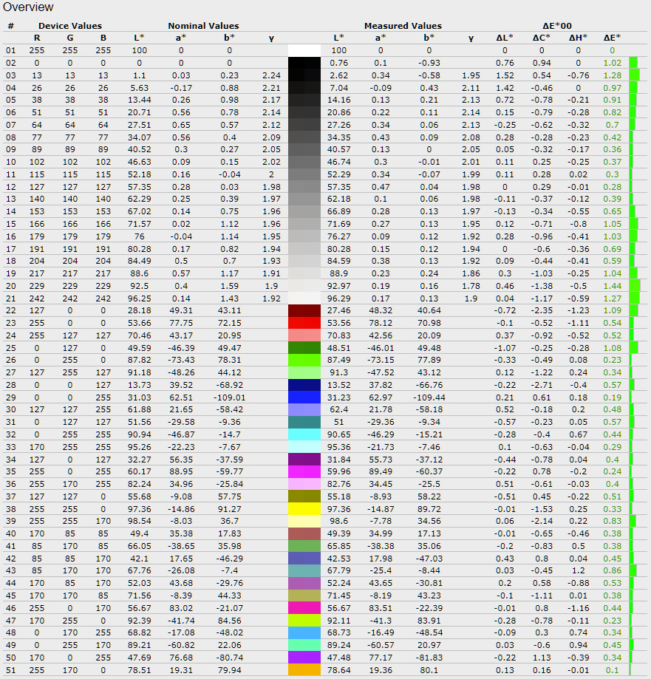Click the green ΔE bar for row 20
Viewport: 651px width, 679px height.
(634, 285)
